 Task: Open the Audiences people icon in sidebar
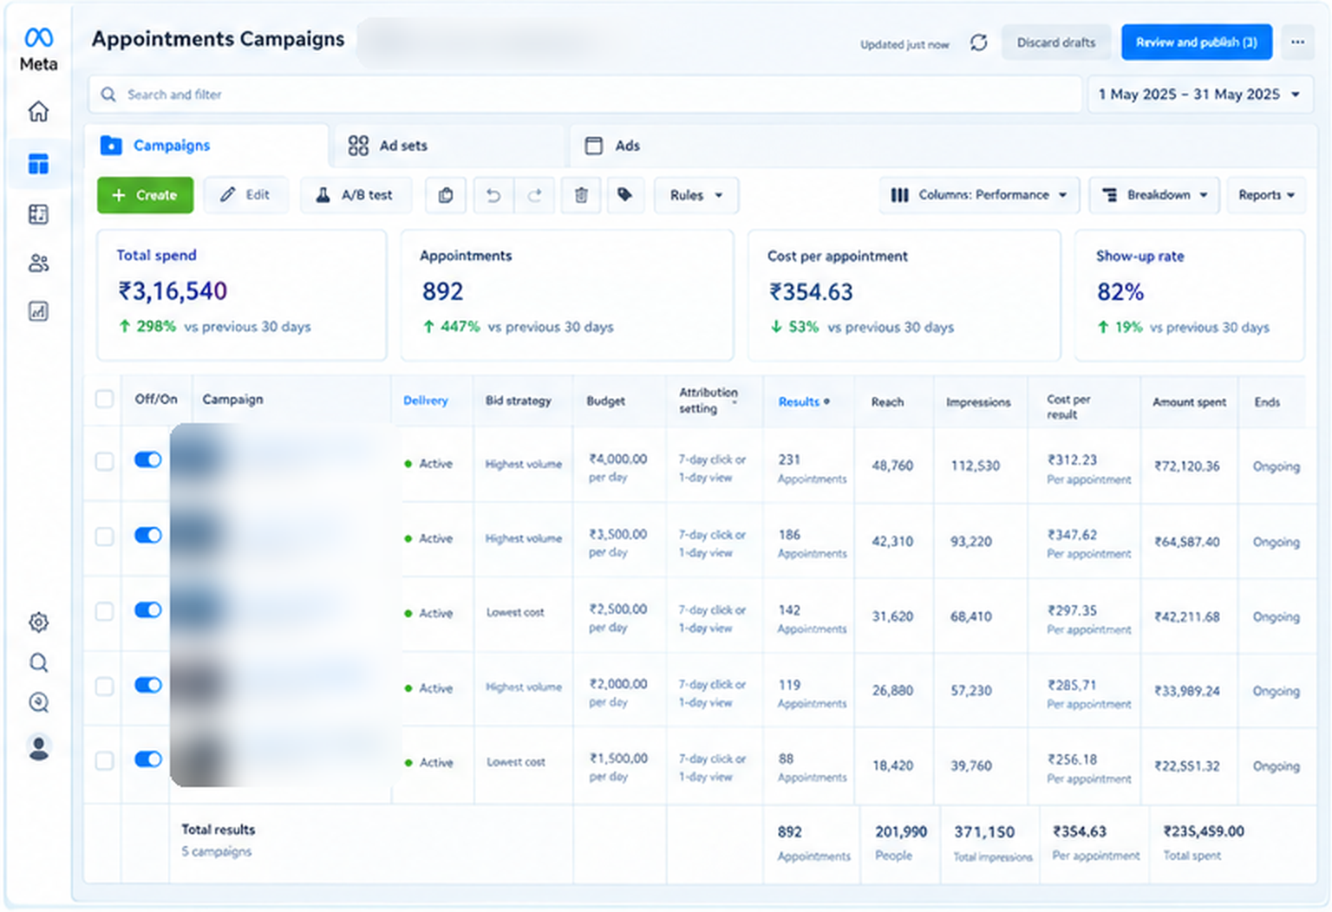38,264
